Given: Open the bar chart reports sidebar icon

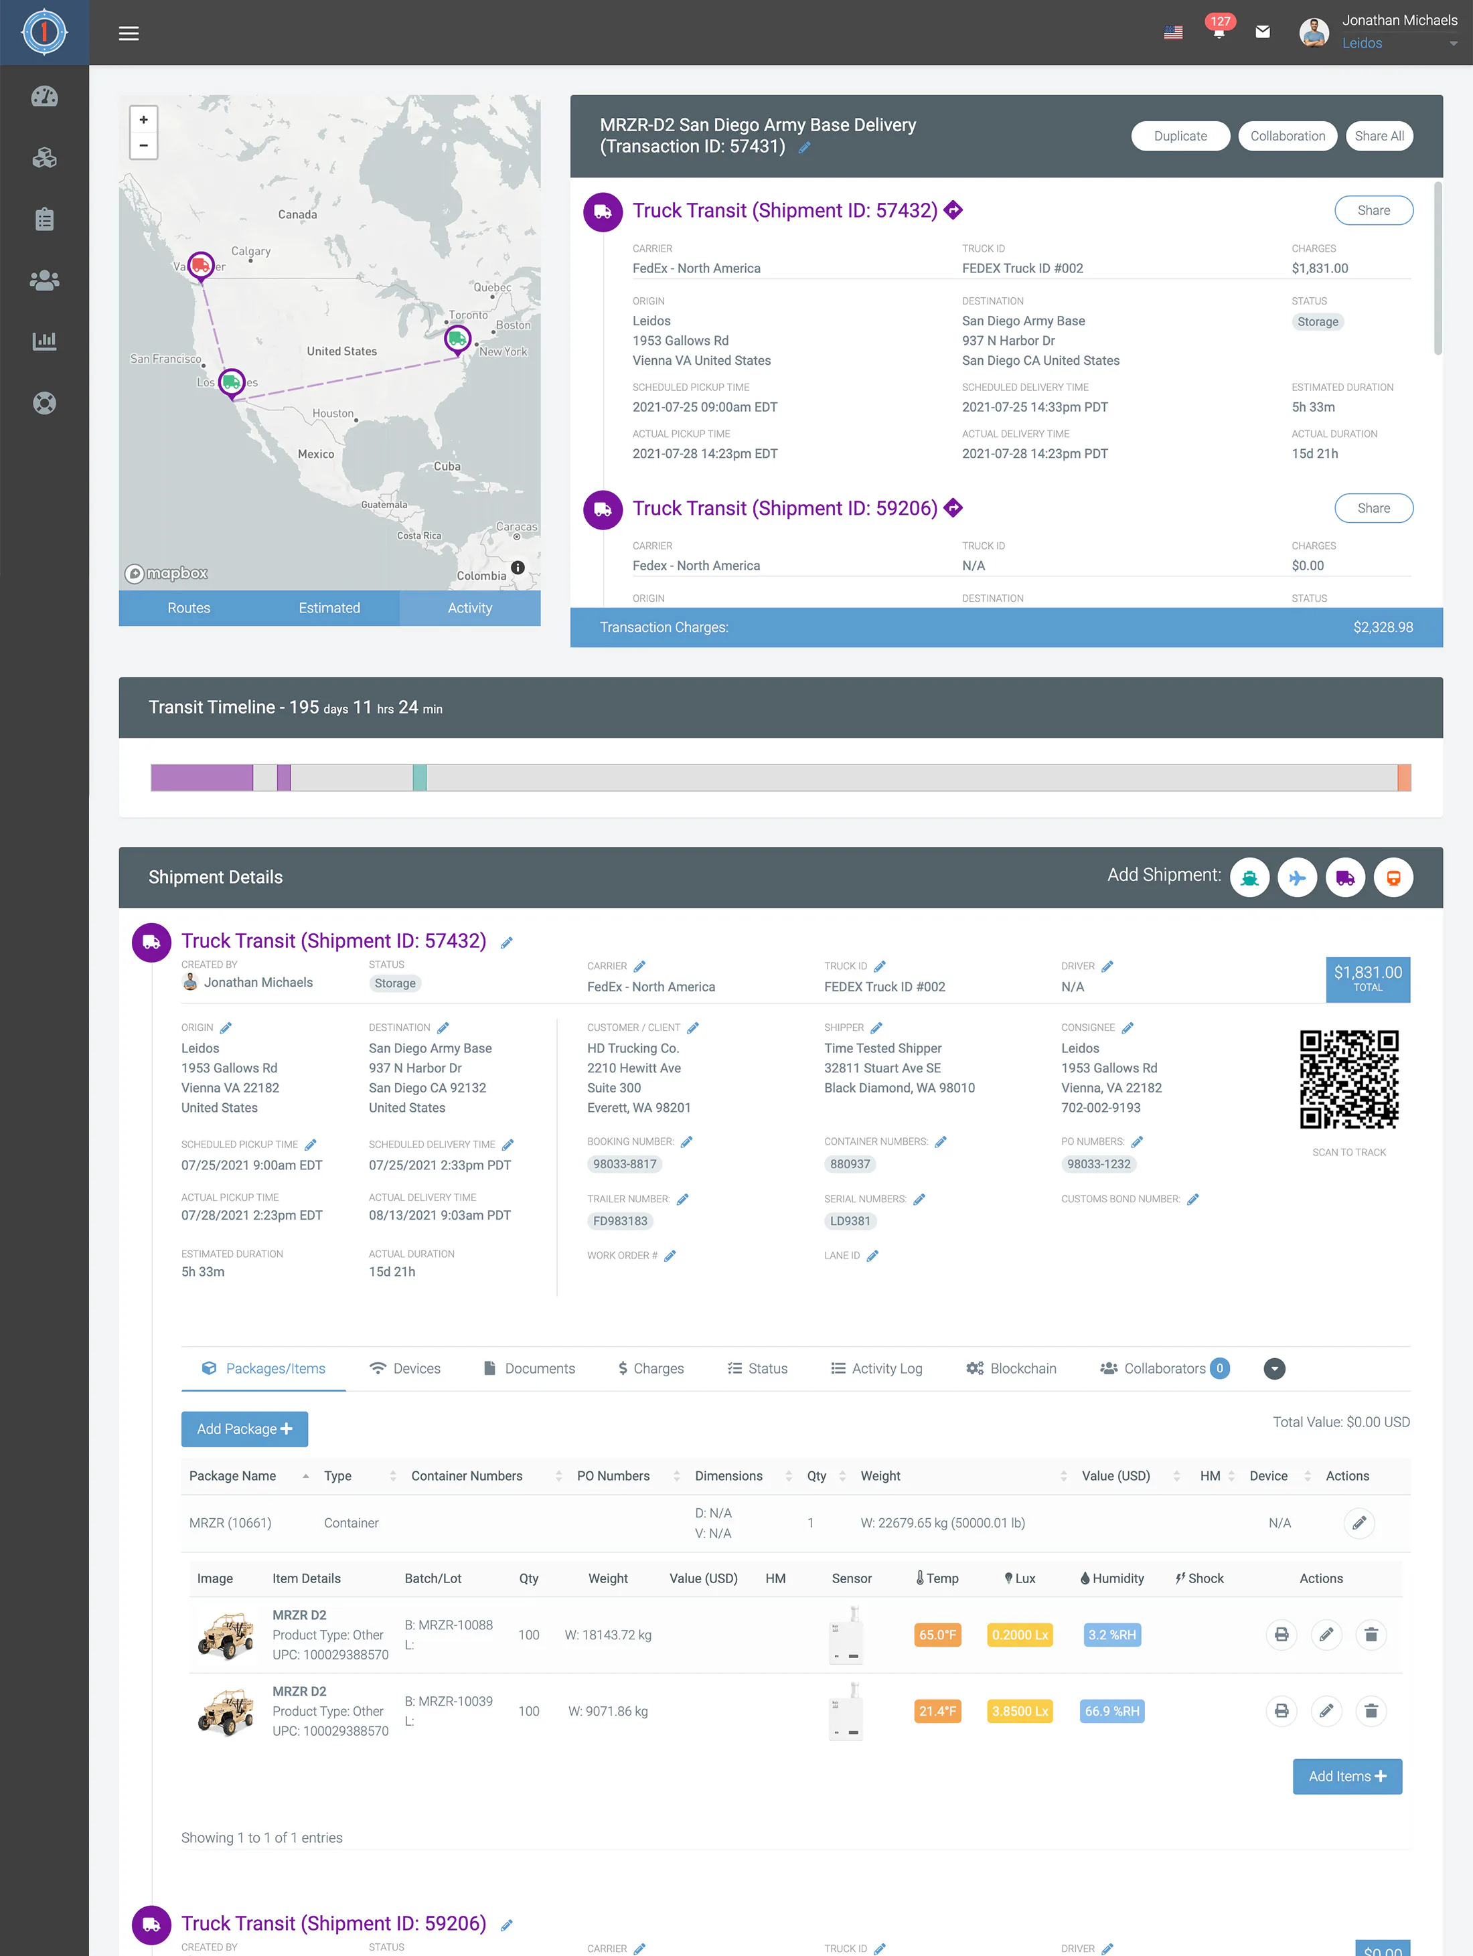Looking at the screenshot, I should [x=44, y=341].
